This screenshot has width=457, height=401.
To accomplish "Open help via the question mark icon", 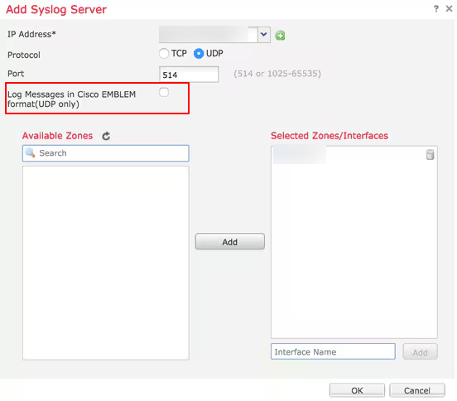I will [x=435, y=9].
